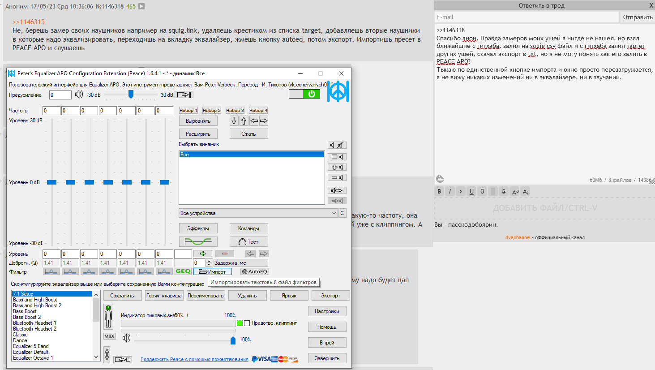Click the green-headed figure icon
Image resolution: width=655 pixels, height=370 pixels.
[108, 317]
